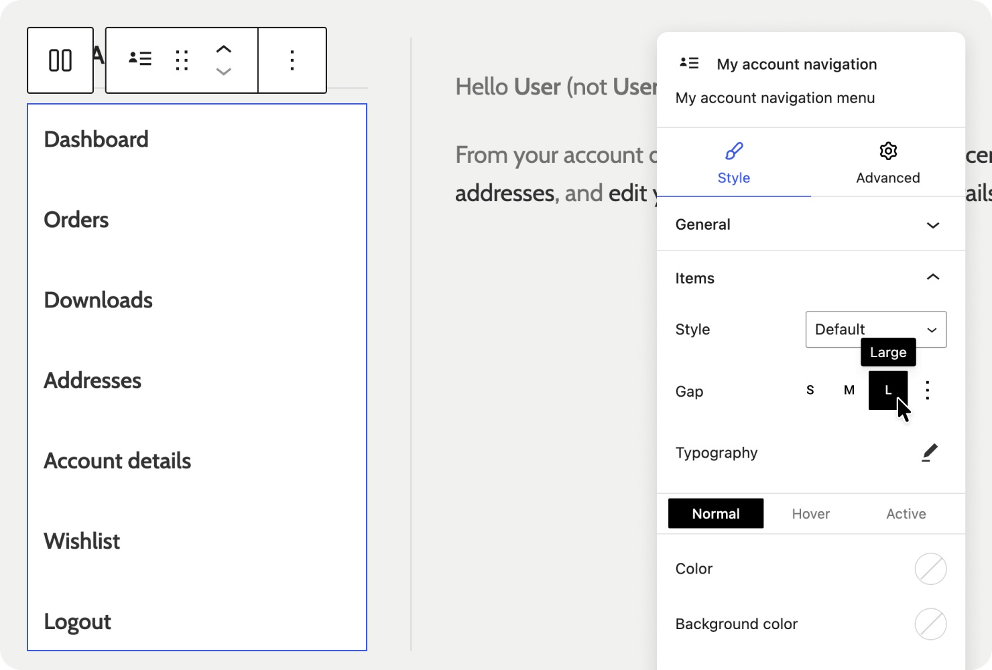Click the Style brush icon

(734, 151)
